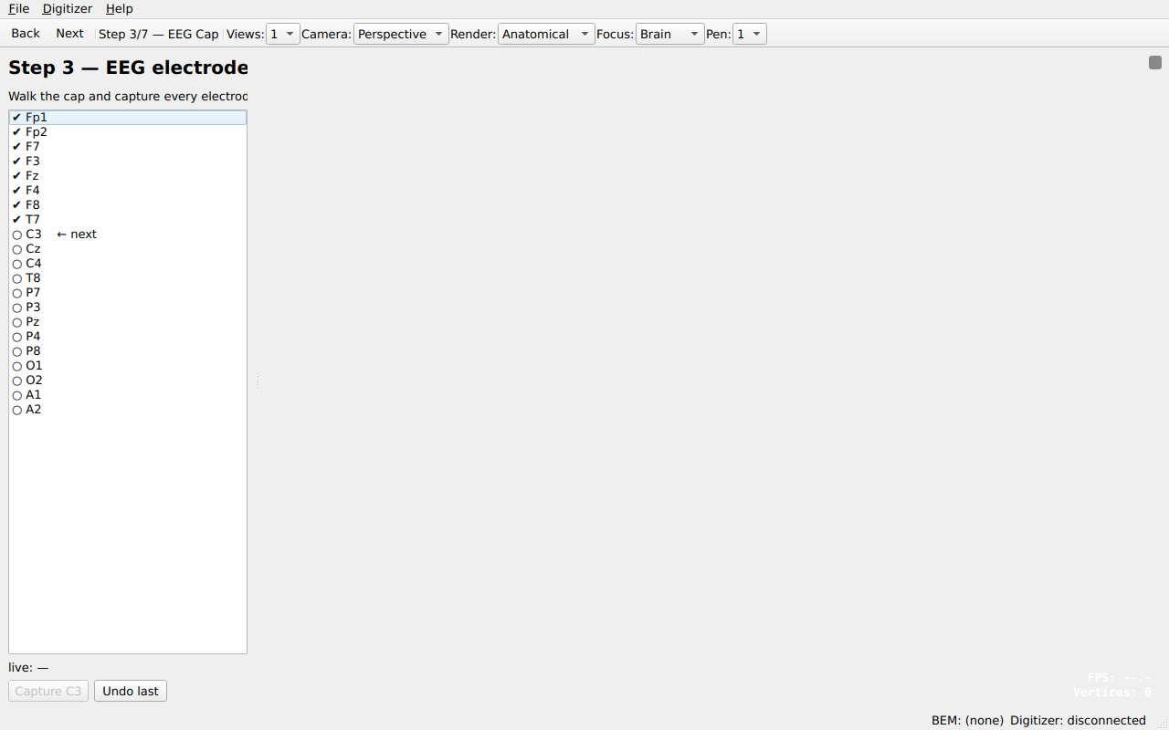Select the C4 electrode row
1169x730 pixels.
click(128, 264)
